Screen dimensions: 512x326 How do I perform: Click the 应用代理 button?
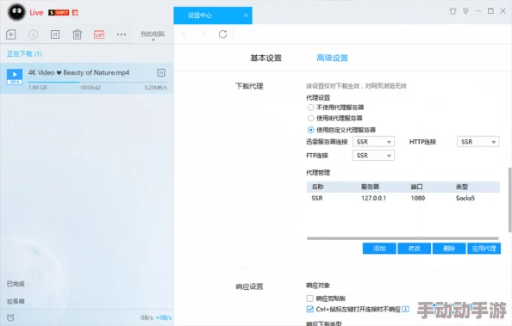coord(484,249)
